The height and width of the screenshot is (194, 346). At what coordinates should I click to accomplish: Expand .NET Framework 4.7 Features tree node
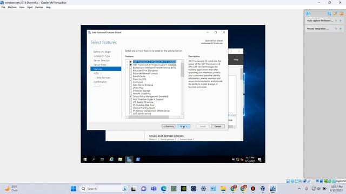128,65
